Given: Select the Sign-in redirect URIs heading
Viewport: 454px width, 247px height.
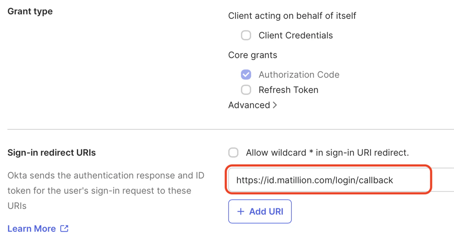Looking at the screenshot, I should pyautogui.click(x=51, y=152).
